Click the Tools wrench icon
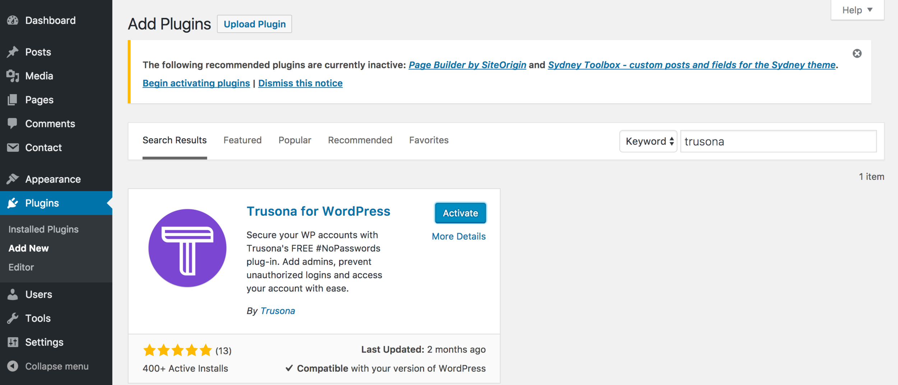The image size is (898, 385). click(13, 318)
